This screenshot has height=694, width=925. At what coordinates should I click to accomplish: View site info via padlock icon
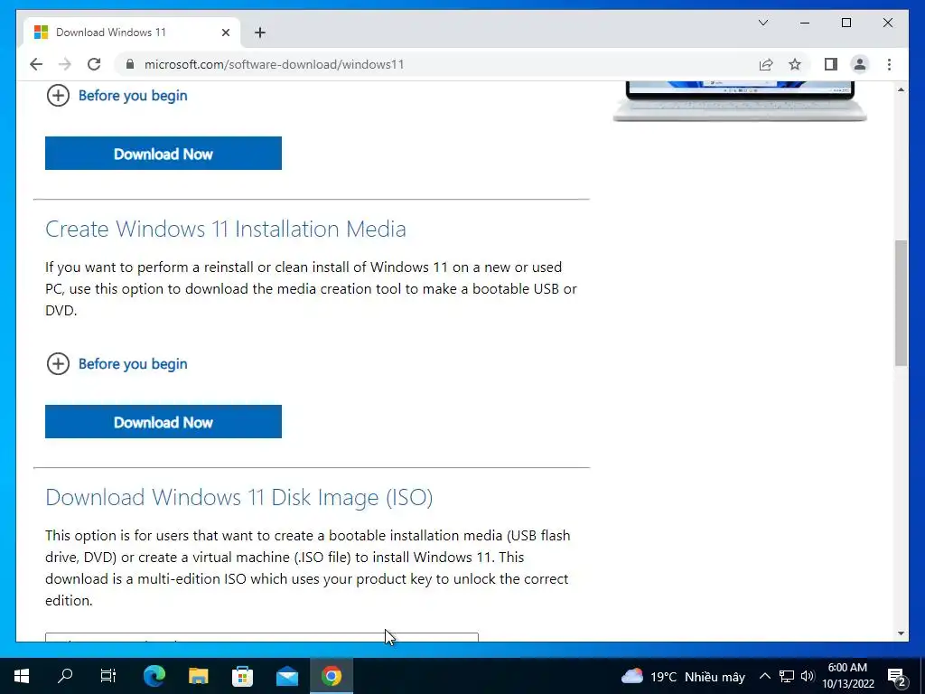130,64
